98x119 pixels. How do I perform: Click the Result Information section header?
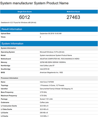tap(49, 29)
